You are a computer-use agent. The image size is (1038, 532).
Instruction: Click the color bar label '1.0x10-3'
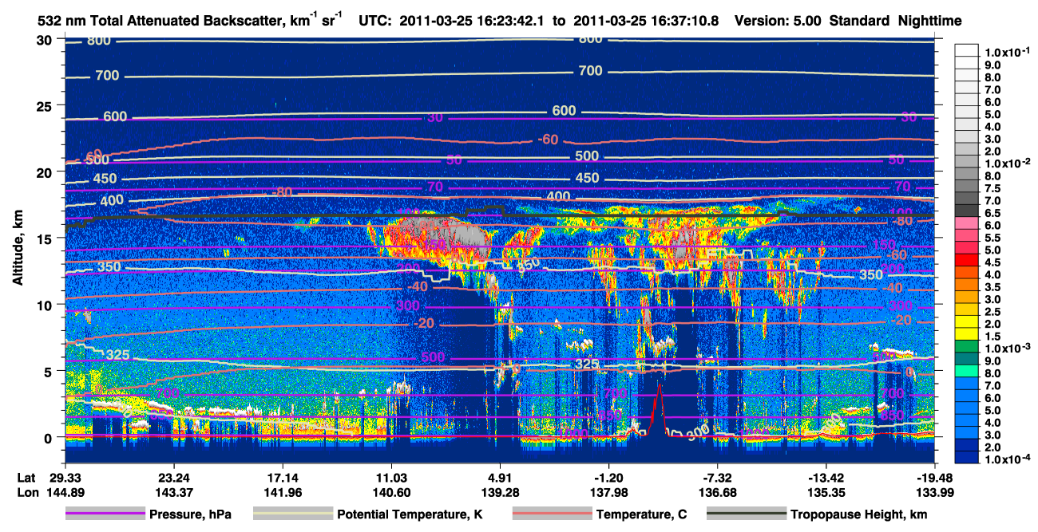[1006, 349]
